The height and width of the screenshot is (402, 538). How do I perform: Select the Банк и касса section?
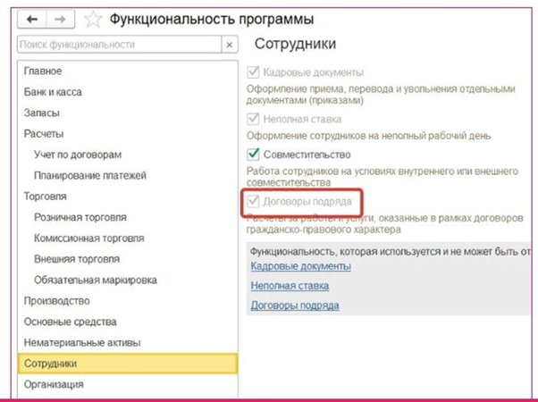(52, 92)
